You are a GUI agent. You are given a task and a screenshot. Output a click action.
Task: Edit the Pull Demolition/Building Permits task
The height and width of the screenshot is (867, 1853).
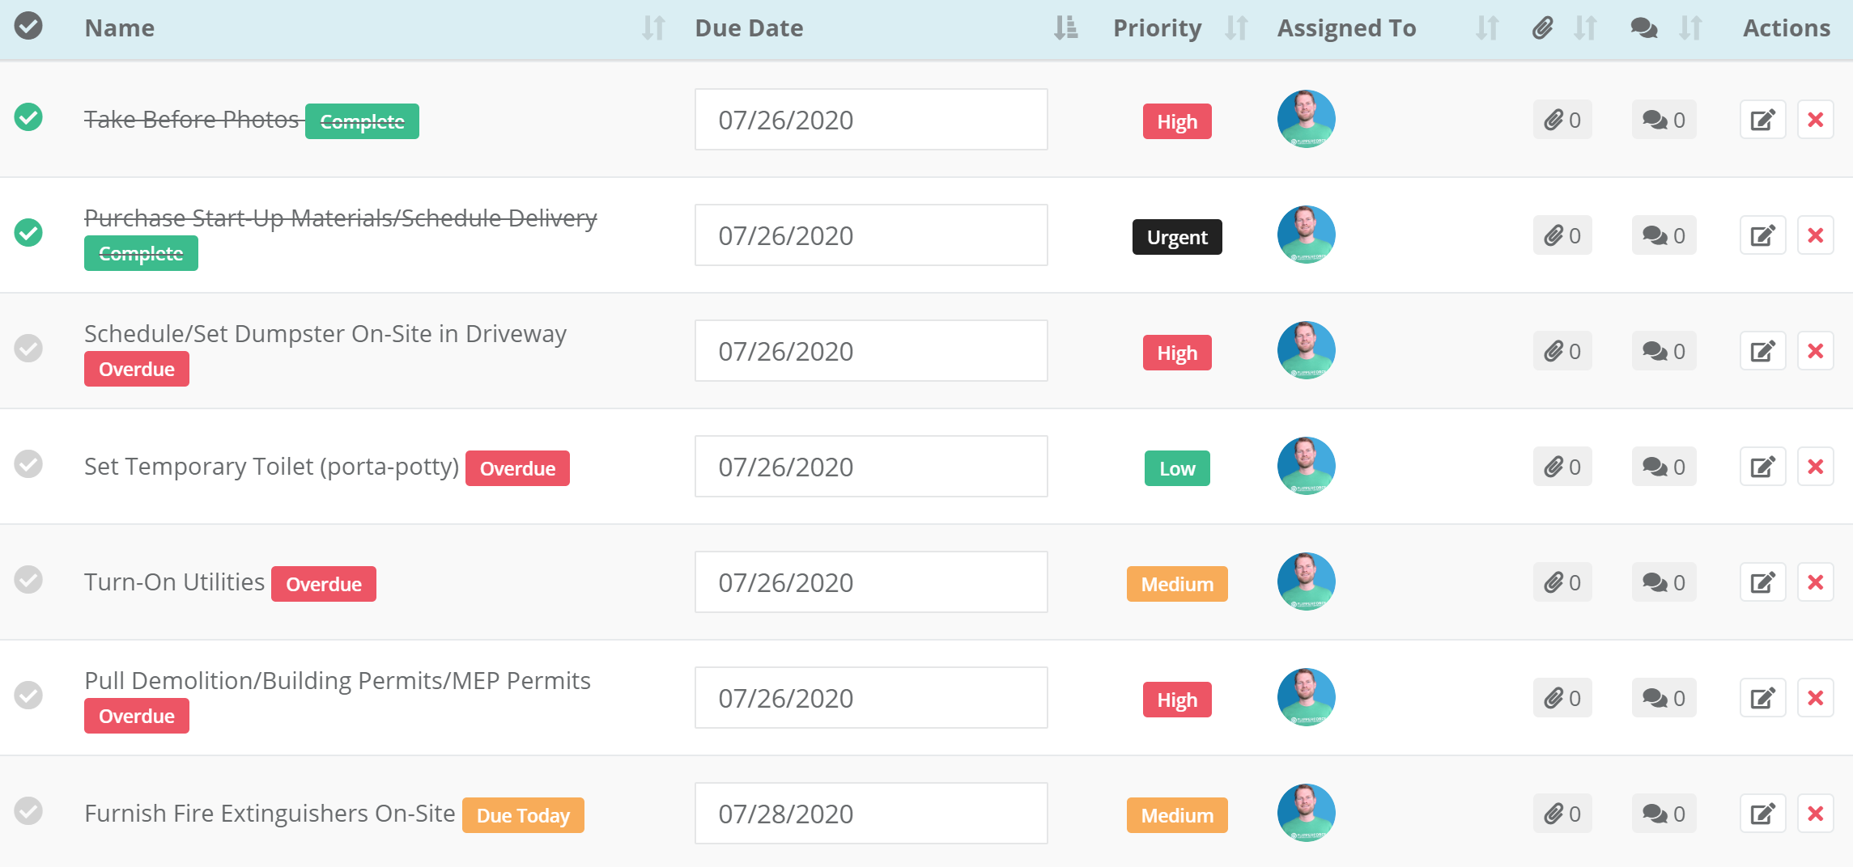1762,698
